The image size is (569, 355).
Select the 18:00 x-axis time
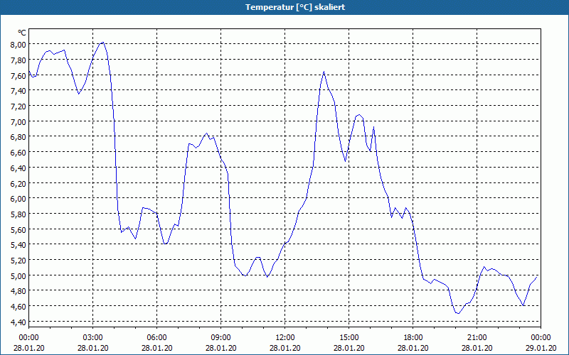click(x=413, y=338)
